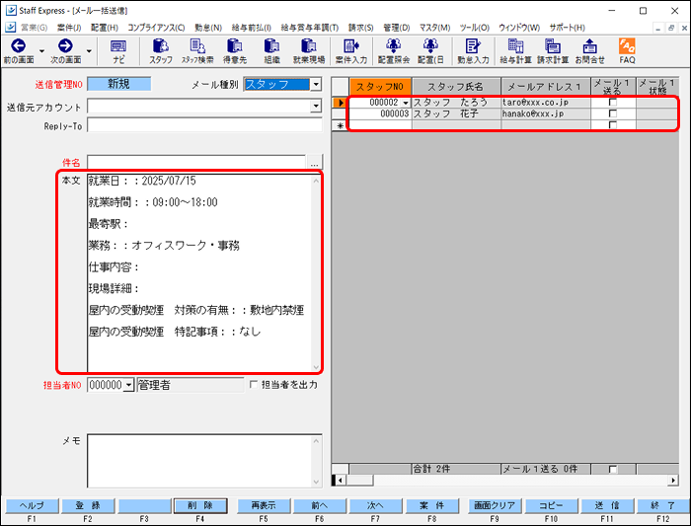
Task: Click the 送信 F11 button
Action: point(607,505)
